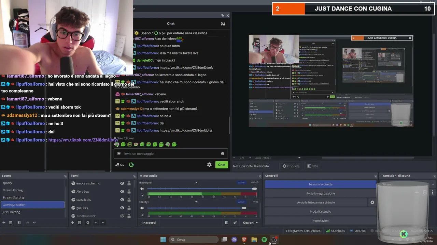Unlock the 'goal kick' source

pyautogui.click(x=129, y=208)
